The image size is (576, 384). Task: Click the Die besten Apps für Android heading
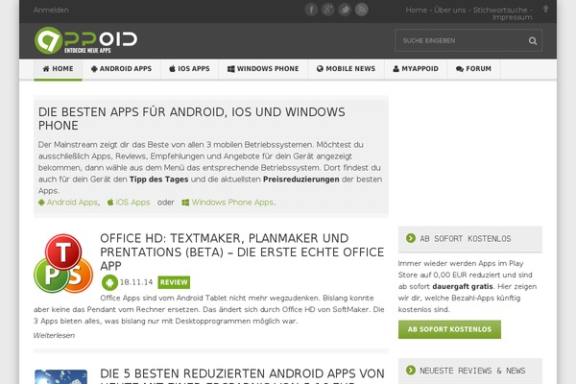[192, 119]
